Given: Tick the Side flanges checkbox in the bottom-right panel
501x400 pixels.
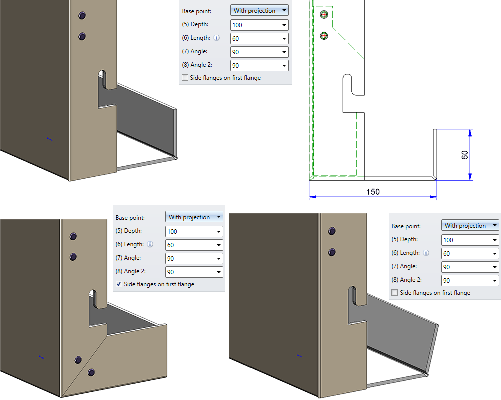Looking at the screenshot, I should coord(395,293).
